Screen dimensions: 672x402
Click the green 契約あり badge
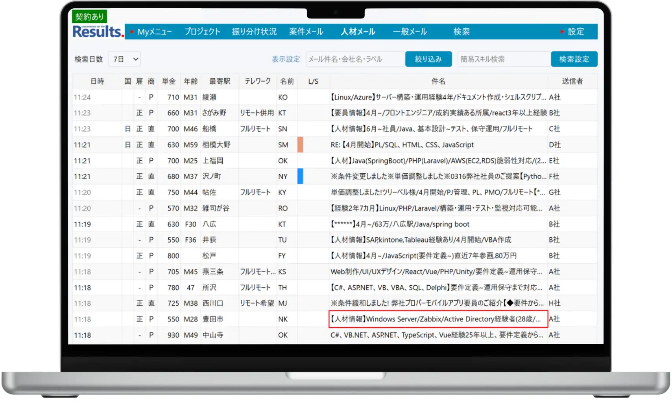pos(89,16)
